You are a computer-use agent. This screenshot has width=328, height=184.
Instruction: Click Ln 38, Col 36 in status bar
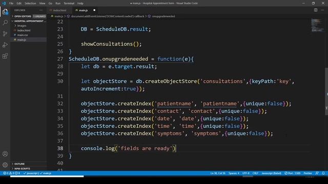click(x=218, y=173)
